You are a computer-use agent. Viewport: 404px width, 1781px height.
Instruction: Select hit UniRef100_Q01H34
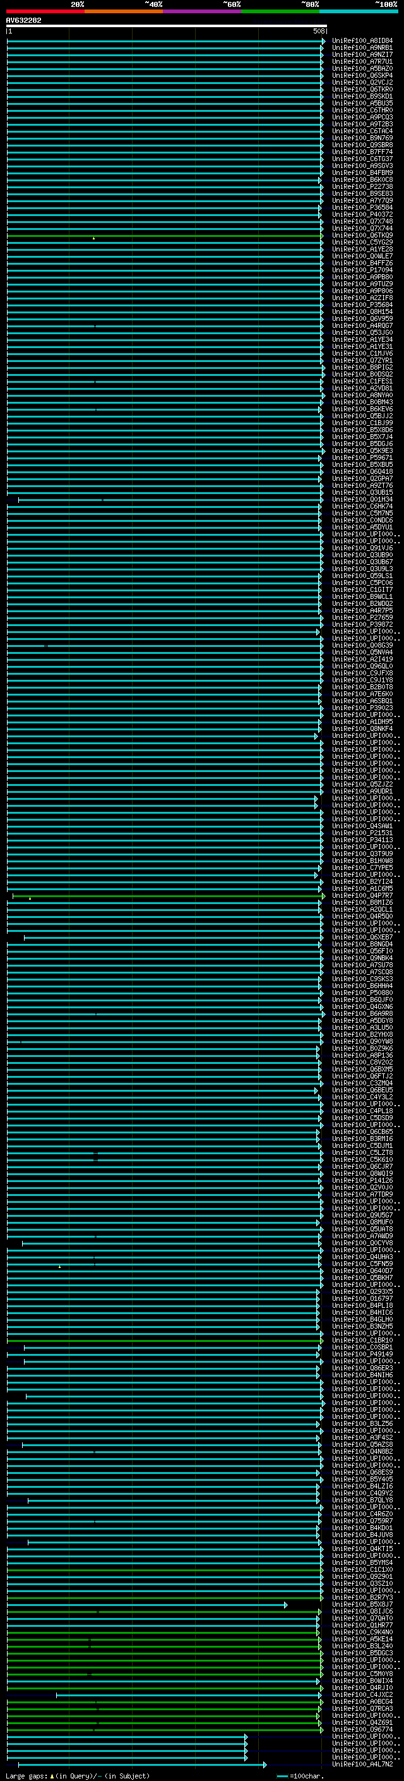point(362,500)
